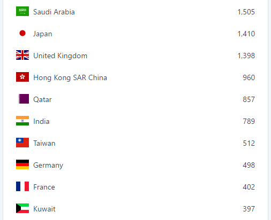Click the France flag icon
Image resolution: width=271 pixels, height=220 pixels.
22,186
